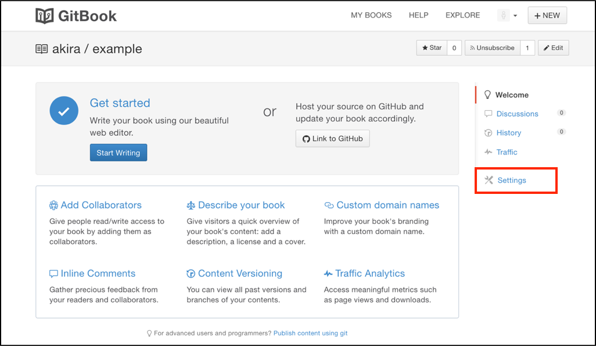The image size is (596, 346).
Task: Click the Discussions count badge
Action: point(561,113)
